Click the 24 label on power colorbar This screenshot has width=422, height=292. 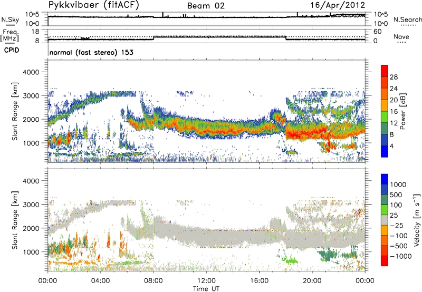point(394,89)
